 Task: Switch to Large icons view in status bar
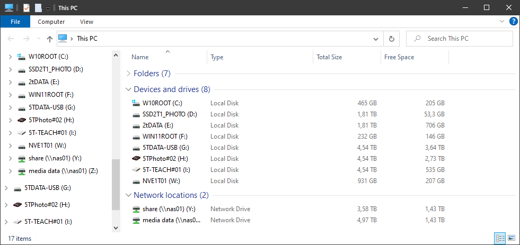point(512,238)
